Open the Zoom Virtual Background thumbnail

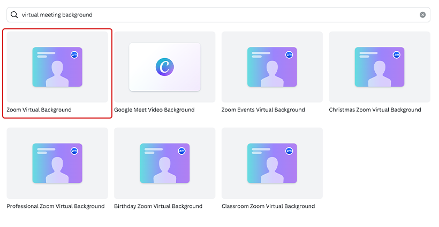[x=57, y=67]
